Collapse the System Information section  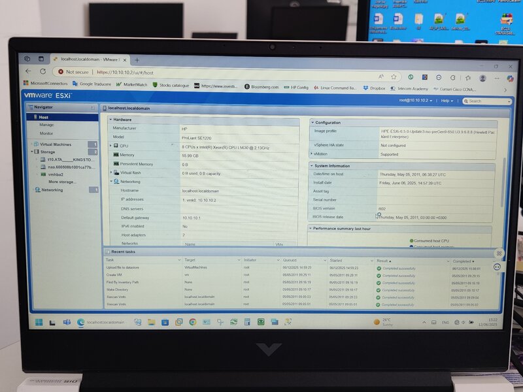(x=312, y=166)
